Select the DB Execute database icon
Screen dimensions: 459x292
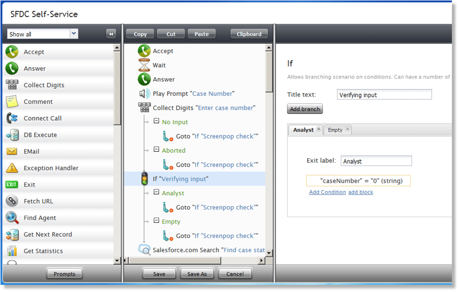(12, 135)
